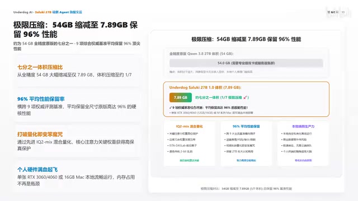This screenshot has height=201, width=358.
Task: Click blue footer link in the 96% card
Action: pyautogui.click(x=246, y=160)
